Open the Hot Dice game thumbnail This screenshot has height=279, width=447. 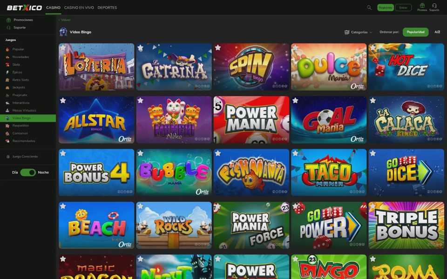click(406, 67)
